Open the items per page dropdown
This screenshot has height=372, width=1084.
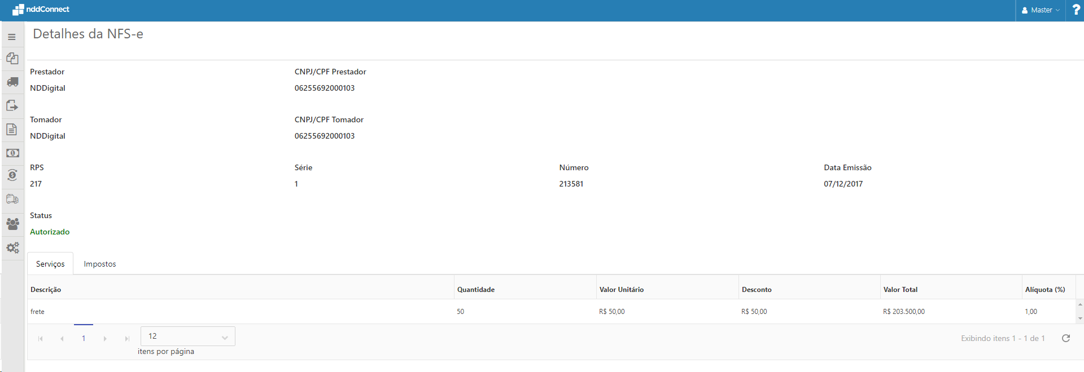point(187,336)
